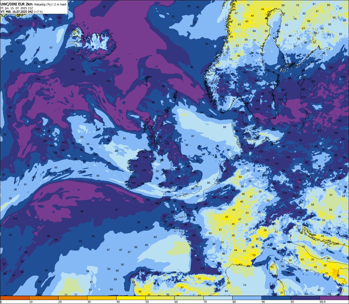Screen dimensions: 349x304
Task: Click the map value "66" at the top
Action: pos(283,5)
